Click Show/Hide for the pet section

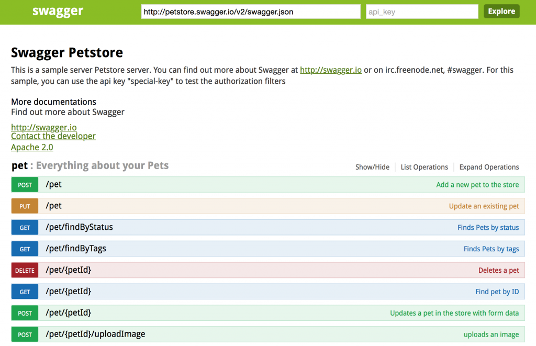pyautogui.click(x=372, y=167)
